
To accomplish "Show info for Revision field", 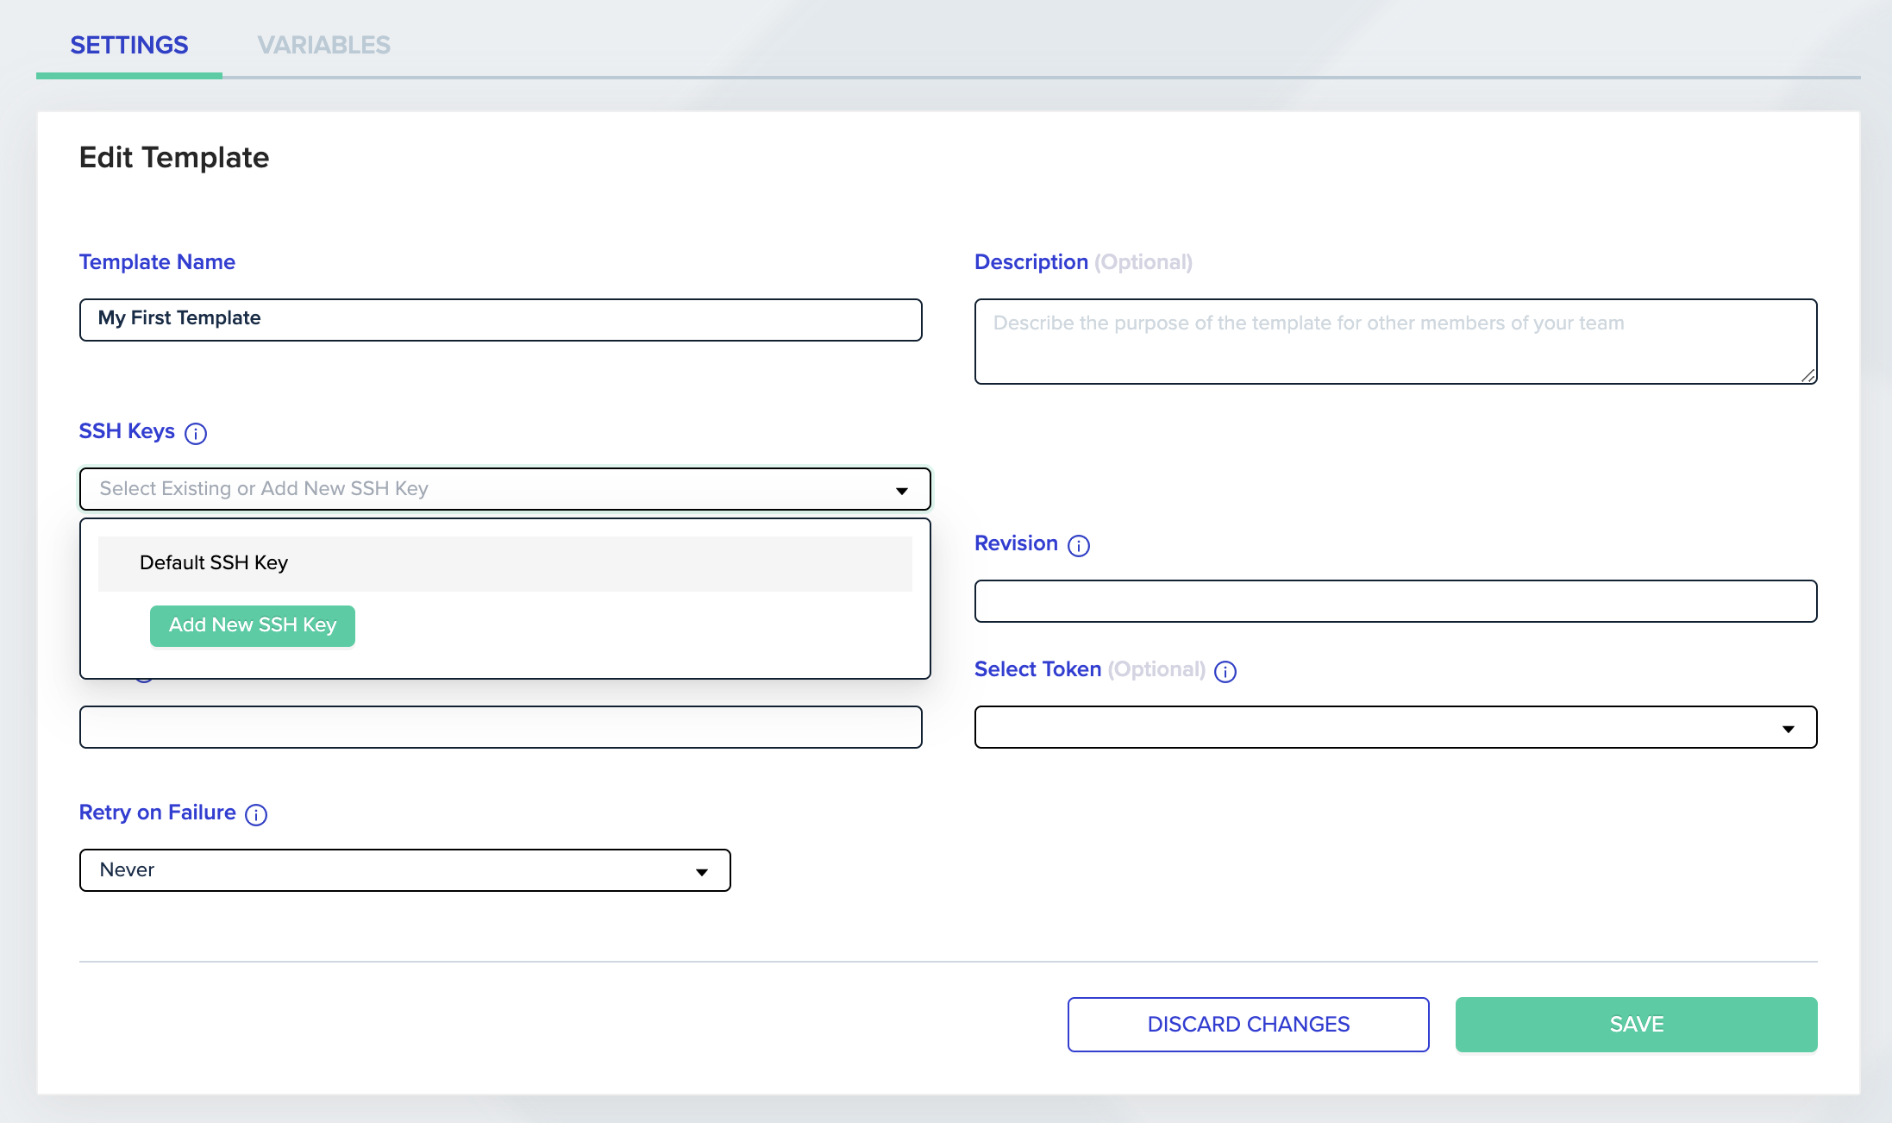I will (1079, 545).
